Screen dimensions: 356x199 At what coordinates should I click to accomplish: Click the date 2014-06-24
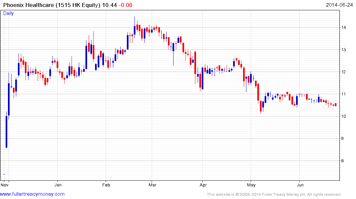click(339, 5)
